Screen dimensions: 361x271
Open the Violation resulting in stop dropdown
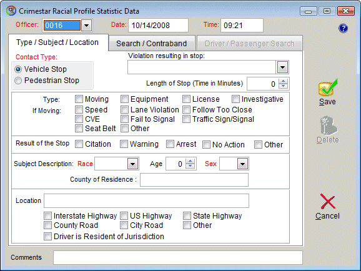coord(282,67)
